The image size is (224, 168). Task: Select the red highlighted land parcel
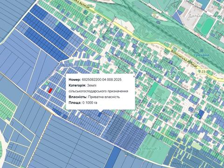click(50, 91)
